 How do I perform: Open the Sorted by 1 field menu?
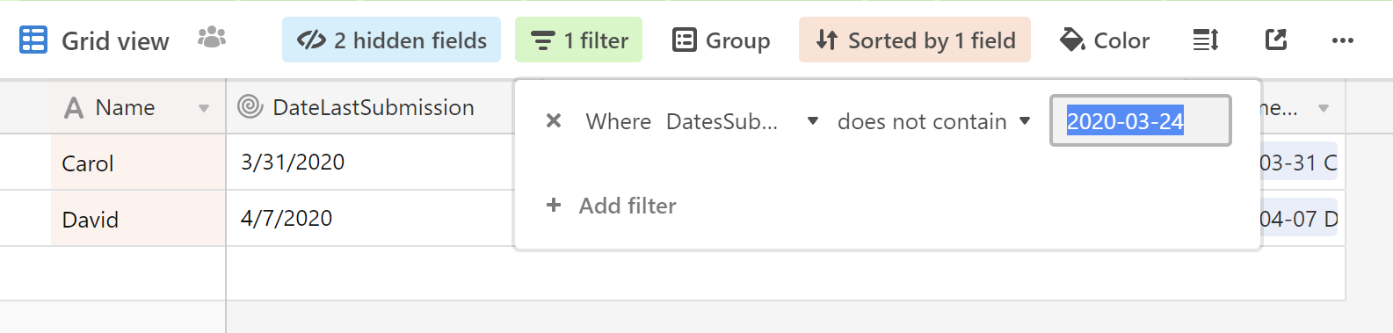[x=915, y=40]
